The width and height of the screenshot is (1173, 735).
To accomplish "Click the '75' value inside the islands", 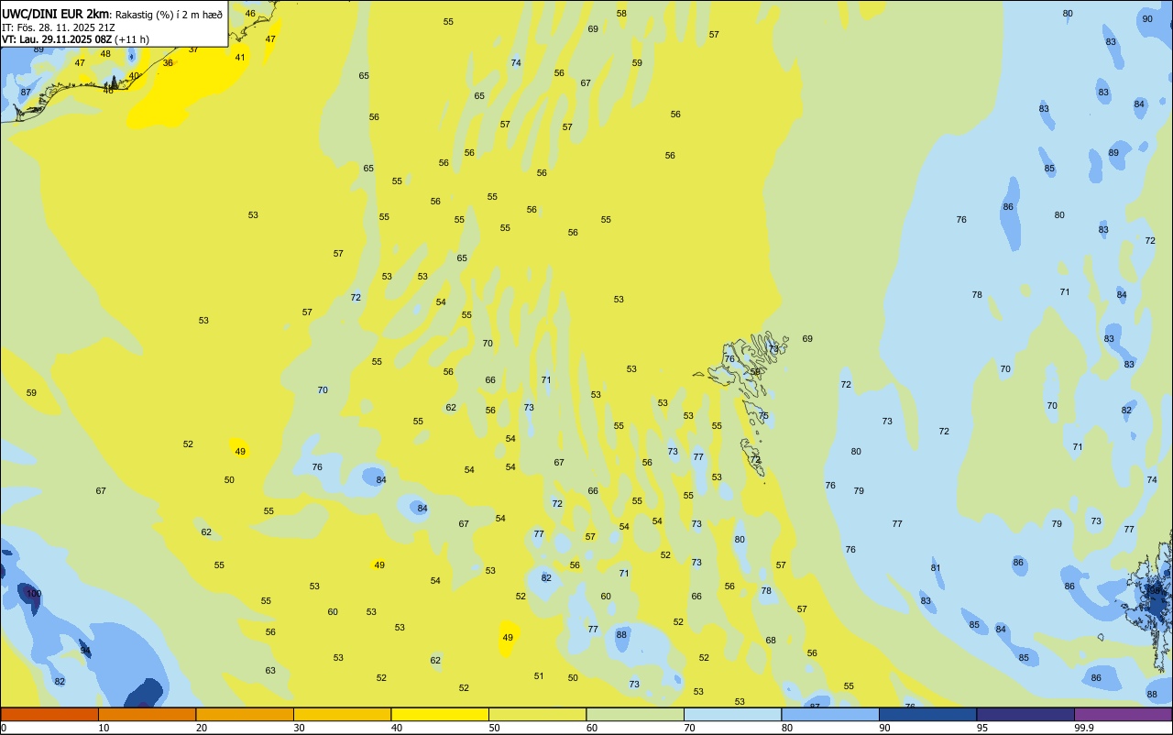I will [763, 416].
